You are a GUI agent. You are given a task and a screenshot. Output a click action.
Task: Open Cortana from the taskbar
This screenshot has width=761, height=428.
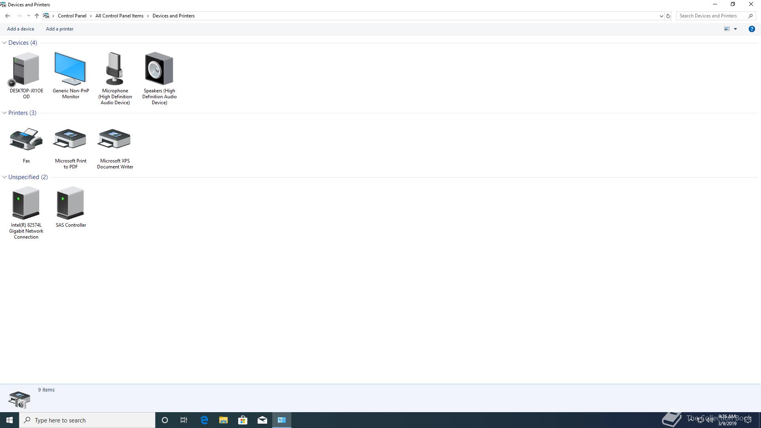(165, 420)
